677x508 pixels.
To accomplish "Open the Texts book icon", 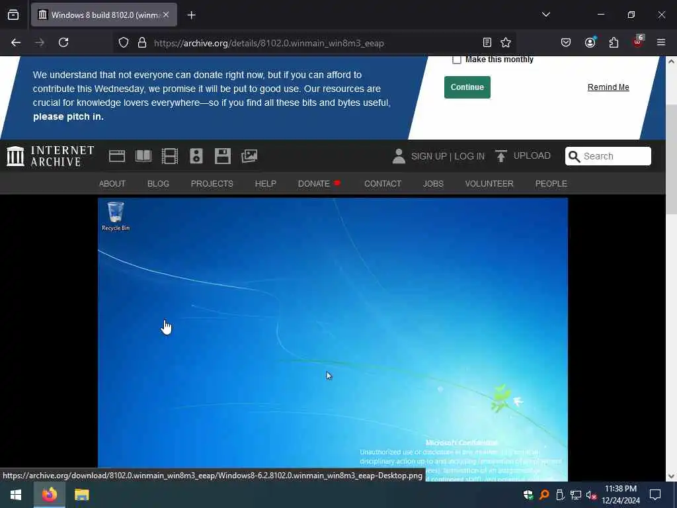I will click(143, 156).
